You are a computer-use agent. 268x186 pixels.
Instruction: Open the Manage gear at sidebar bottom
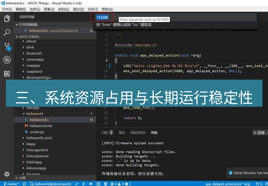click(7, 174)
